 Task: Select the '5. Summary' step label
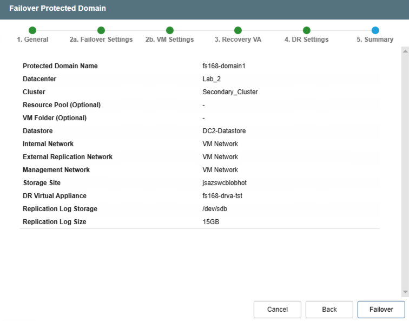(x=375, y=40)
